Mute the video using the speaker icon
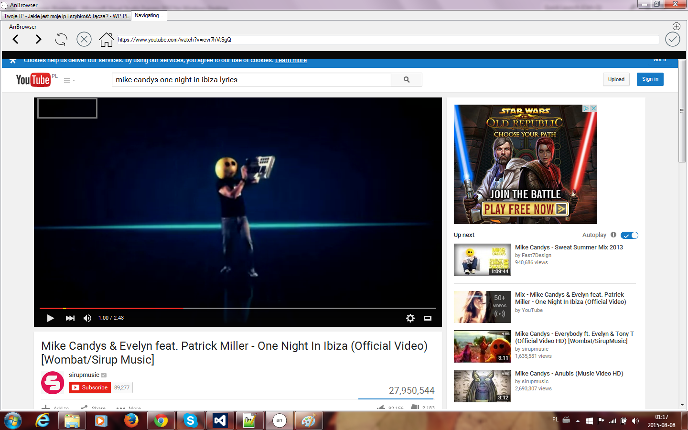The width and height of the screenshot is (688, 430). coord(87,318)
